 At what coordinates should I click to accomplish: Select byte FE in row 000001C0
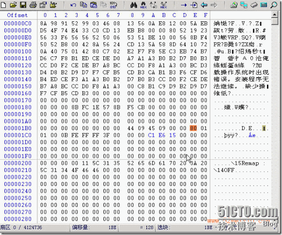click(x=75, y=135)
